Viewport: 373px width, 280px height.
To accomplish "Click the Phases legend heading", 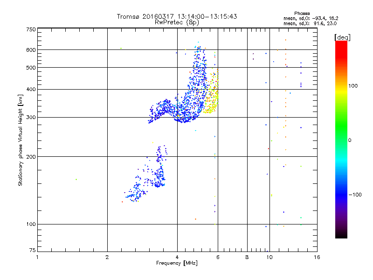I will 302,14.
